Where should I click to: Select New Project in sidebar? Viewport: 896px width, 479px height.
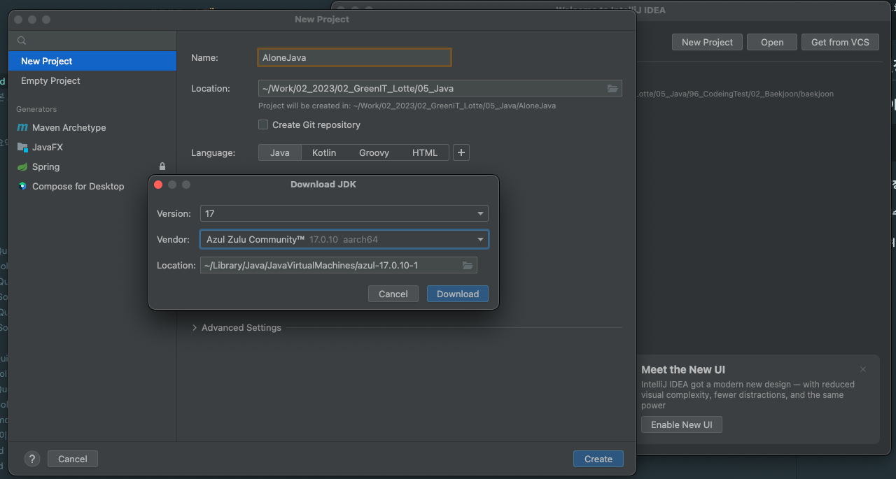(x=92, y=61)
